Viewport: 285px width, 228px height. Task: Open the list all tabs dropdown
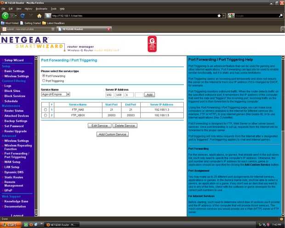pyautogui.click(x=283, y=29)
